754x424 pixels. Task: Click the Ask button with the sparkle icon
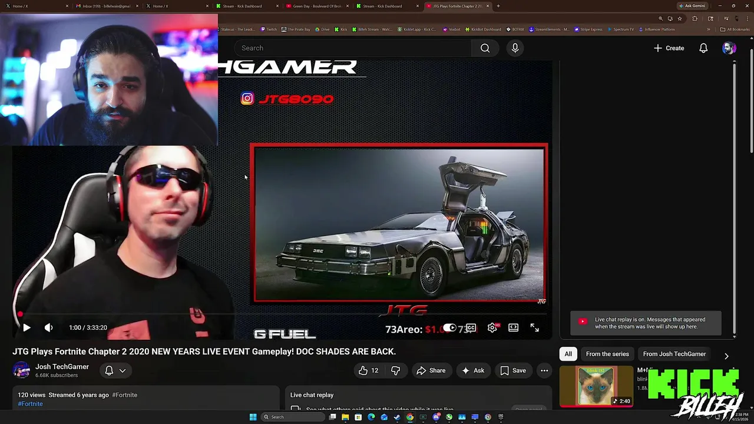pos(473,370)
